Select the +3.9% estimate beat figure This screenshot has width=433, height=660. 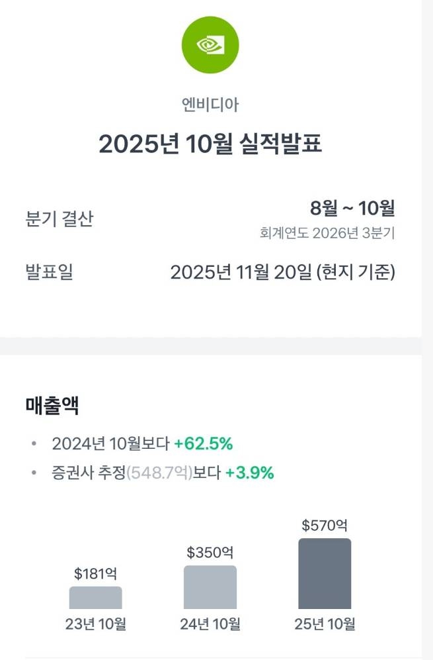coord(249,473)
